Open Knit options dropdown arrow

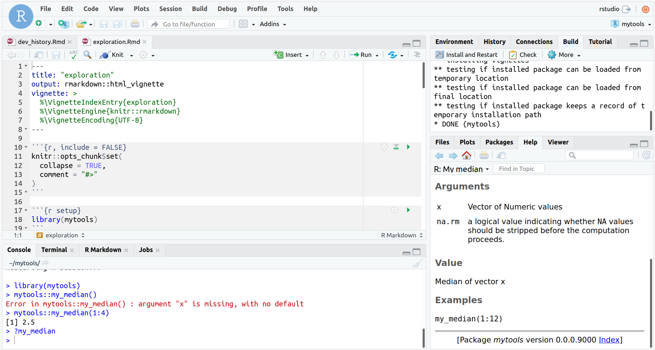click(x=132, y=55)
